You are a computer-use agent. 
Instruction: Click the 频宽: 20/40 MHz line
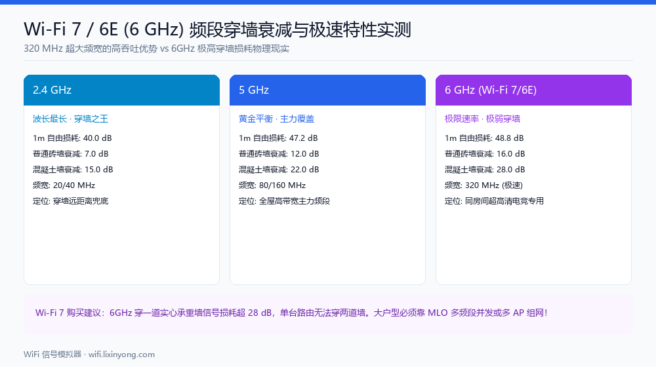[64, 185]
